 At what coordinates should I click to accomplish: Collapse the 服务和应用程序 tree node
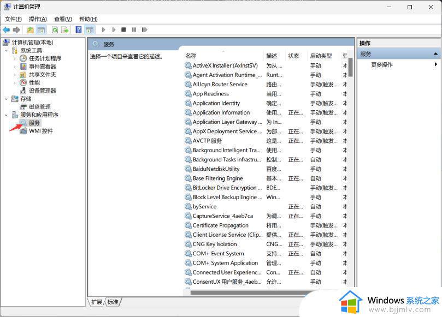pyautogui.click(x=6, y=115)
